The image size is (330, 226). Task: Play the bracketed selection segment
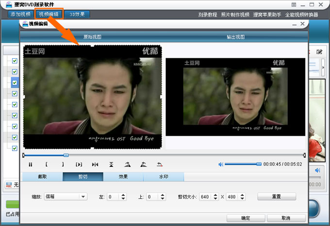tap(79, 164)
